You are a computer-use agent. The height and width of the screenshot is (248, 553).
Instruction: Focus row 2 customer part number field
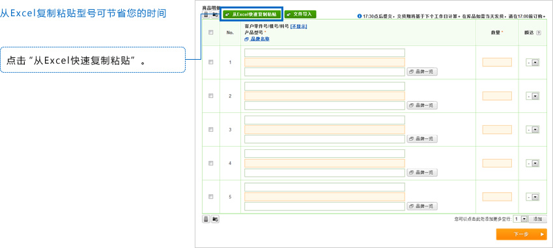tap(324, 86)
